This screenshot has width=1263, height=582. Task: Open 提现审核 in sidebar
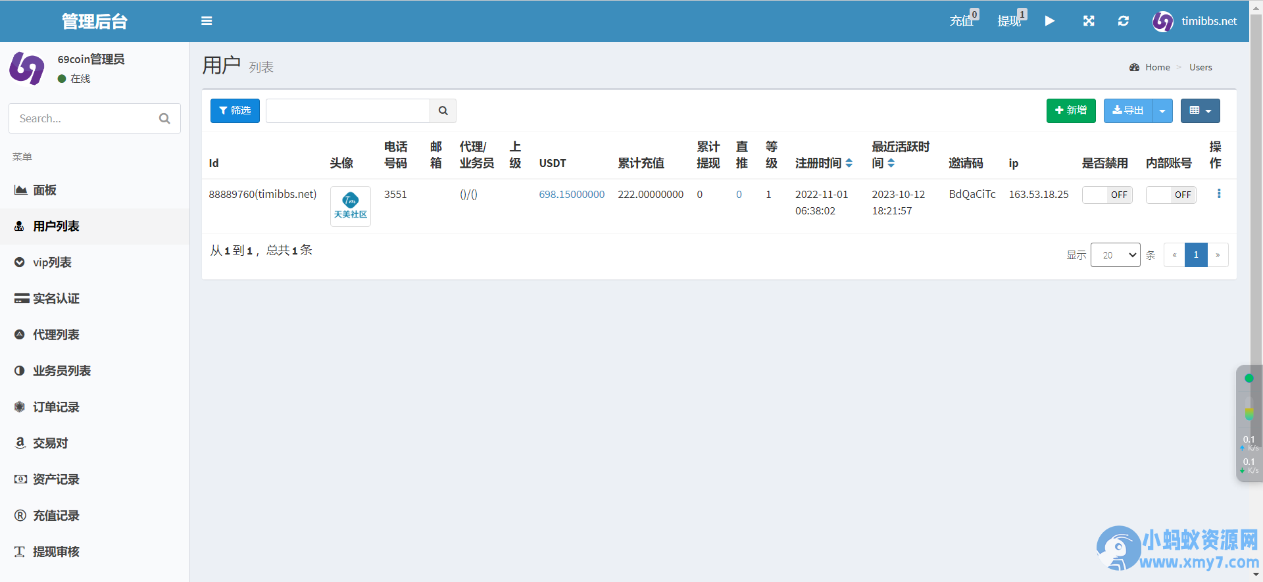95,552
